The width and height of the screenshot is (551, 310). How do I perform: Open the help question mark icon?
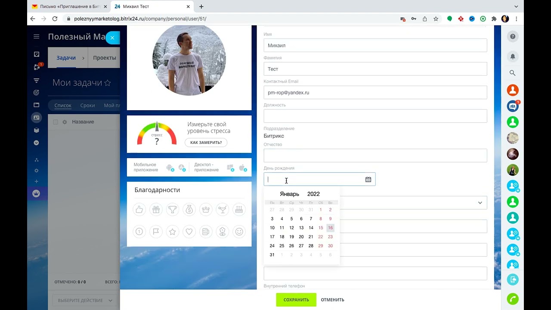512,37
